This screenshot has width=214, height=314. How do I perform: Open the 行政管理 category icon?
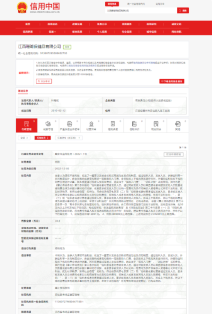point(27,124)
